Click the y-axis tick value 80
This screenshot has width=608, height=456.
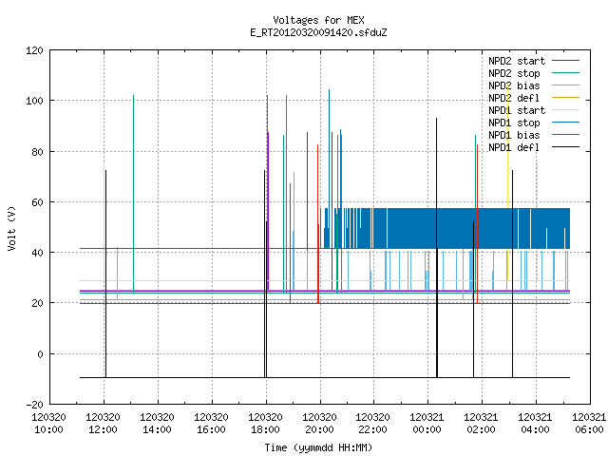coord(37,152)
